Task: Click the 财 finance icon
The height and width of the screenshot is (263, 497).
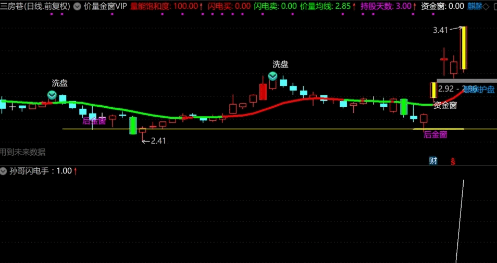Action: (433, 161)
